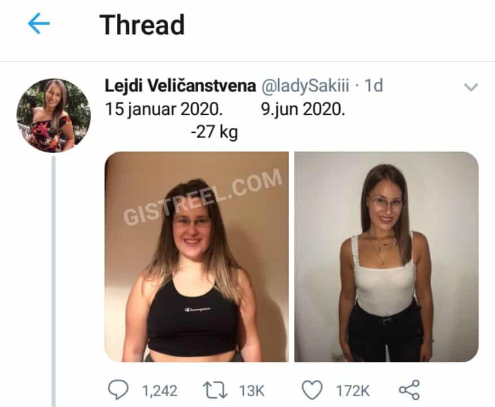
Task: Click the reply speech bubble icon
Action: (x=119, y=389)
